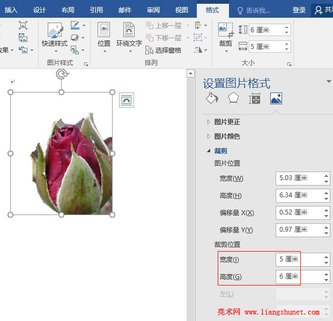333x321 pixels.
Task: Open the Review (审阅) ribbon tab
Action: pyautogui.click(x=153, y=10)
